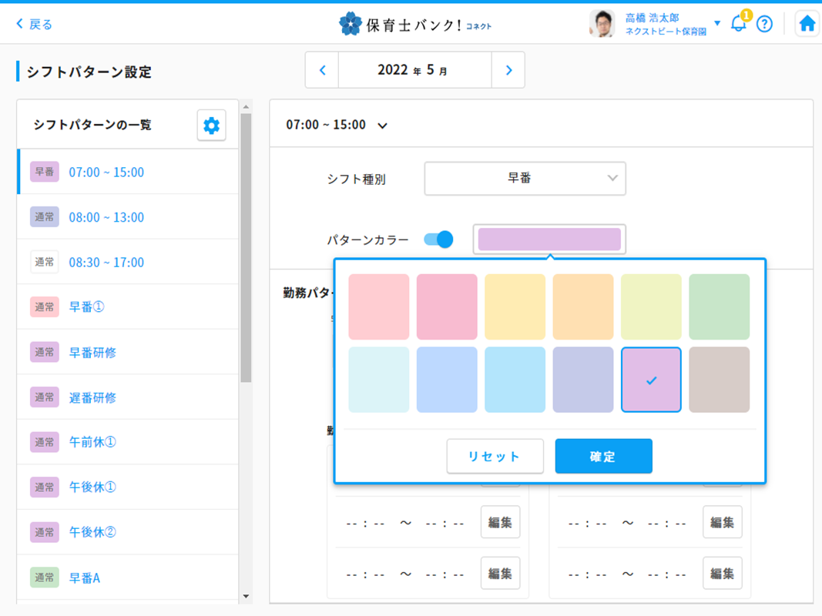
Task: Select 早番研修 in the pattern list
Action: (92, 353)
